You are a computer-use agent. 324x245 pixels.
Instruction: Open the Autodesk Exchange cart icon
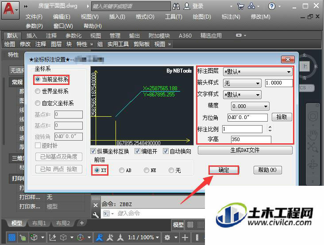coord(240,6)
